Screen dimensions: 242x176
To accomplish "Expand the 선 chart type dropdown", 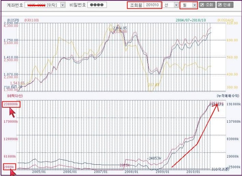I will [x=176, y=5].
